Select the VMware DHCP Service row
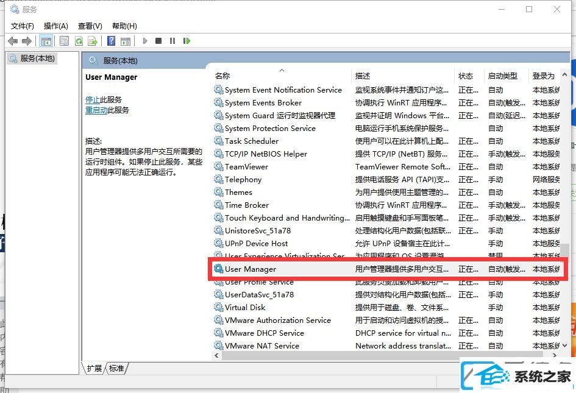Viewport: 576px width, 393px height. coord(386,333)
